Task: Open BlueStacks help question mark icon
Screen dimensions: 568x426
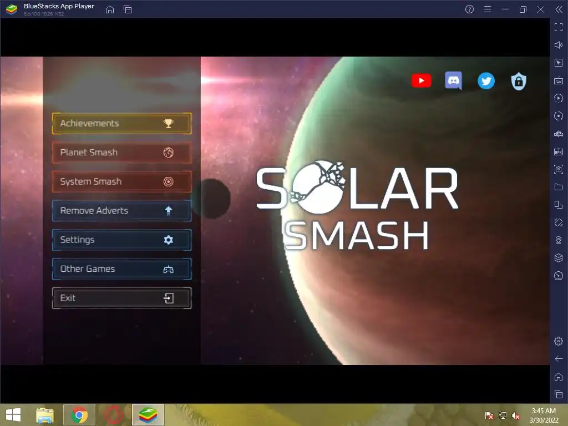Action: (x=469, y=9)
